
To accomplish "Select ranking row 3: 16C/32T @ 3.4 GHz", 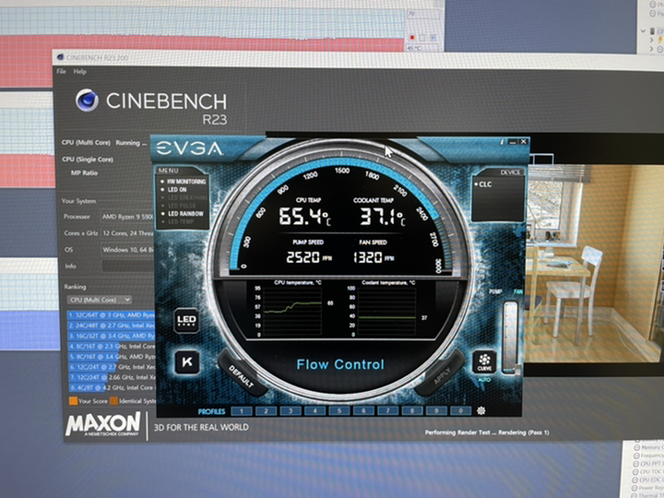I will coord(112,336).
